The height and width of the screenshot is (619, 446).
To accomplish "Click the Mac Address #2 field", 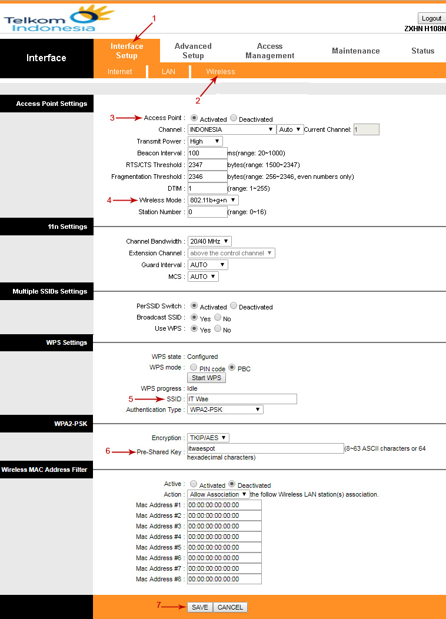I will 224,515.
